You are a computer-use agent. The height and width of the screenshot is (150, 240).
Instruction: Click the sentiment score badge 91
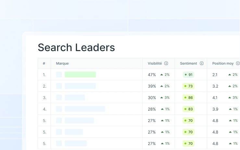coord(188,75)
